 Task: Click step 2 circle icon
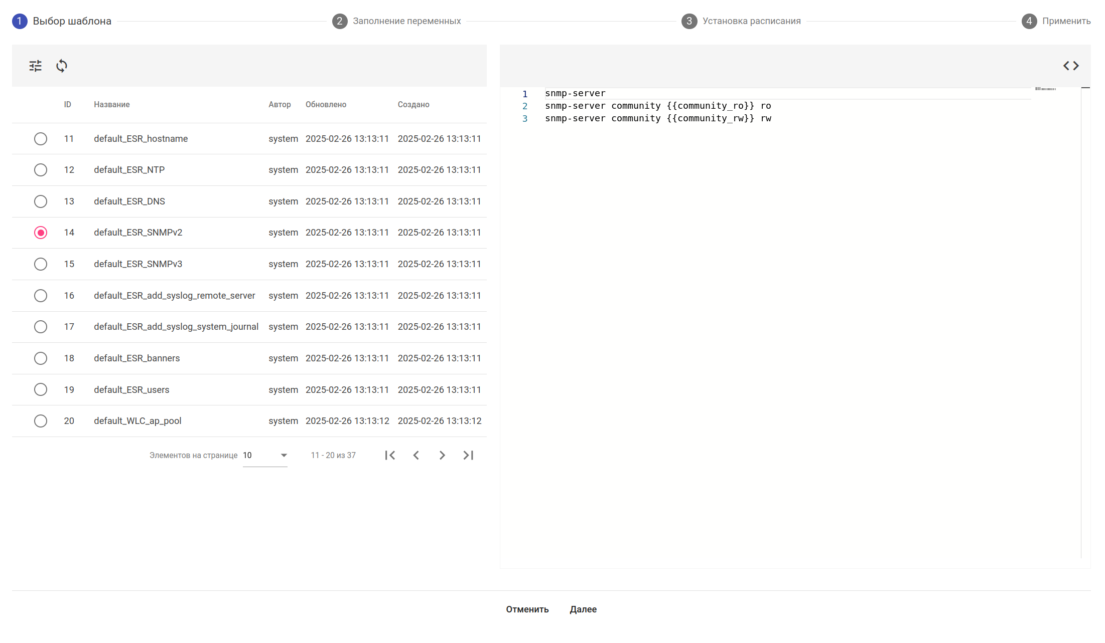[340, 21]
